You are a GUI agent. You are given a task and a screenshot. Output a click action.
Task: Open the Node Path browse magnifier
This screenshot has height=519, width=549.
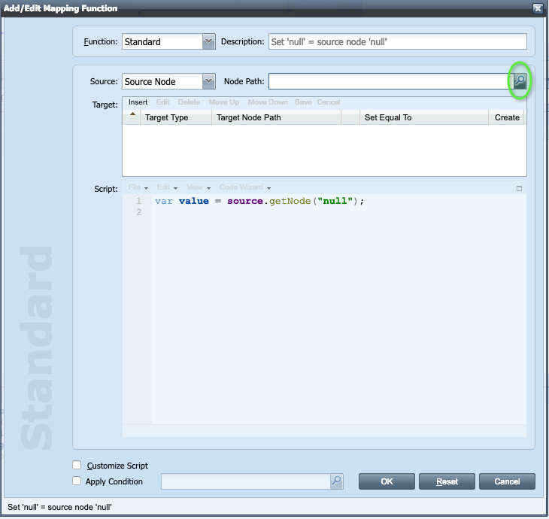coord(520,81)
